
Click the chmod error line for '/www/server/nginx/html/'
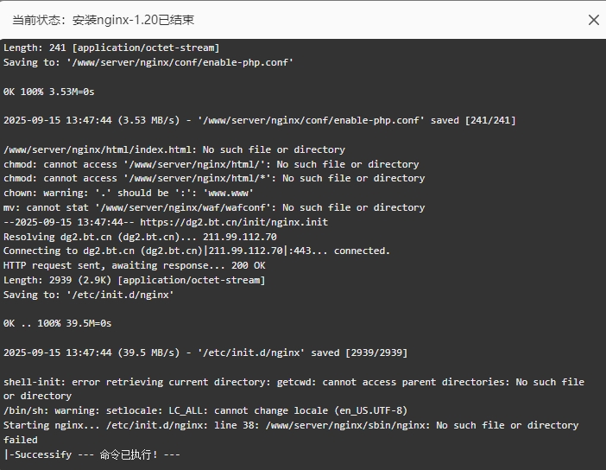coord(211,164)
